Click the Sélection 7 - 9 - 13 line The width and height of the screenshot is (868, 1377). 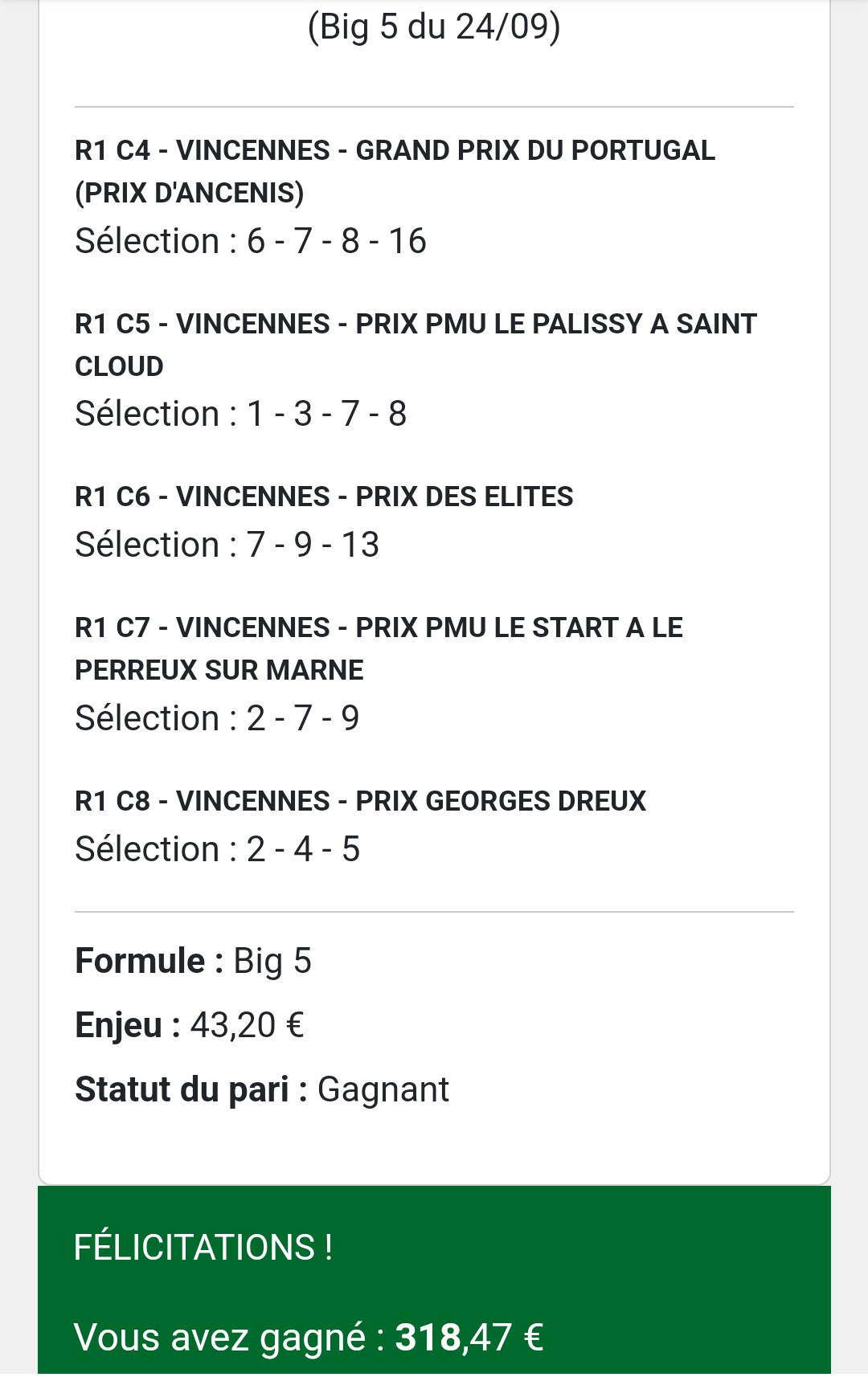(x=227, y=545)
